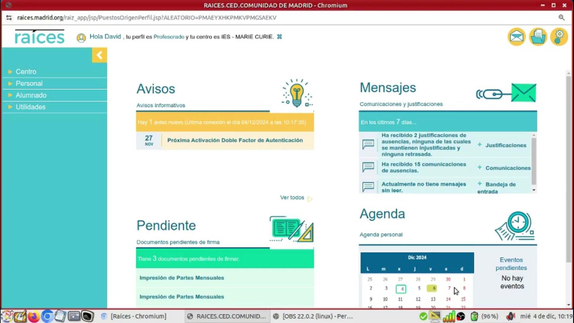Click Ver todos link under Avisos

[x=292, y=198]
